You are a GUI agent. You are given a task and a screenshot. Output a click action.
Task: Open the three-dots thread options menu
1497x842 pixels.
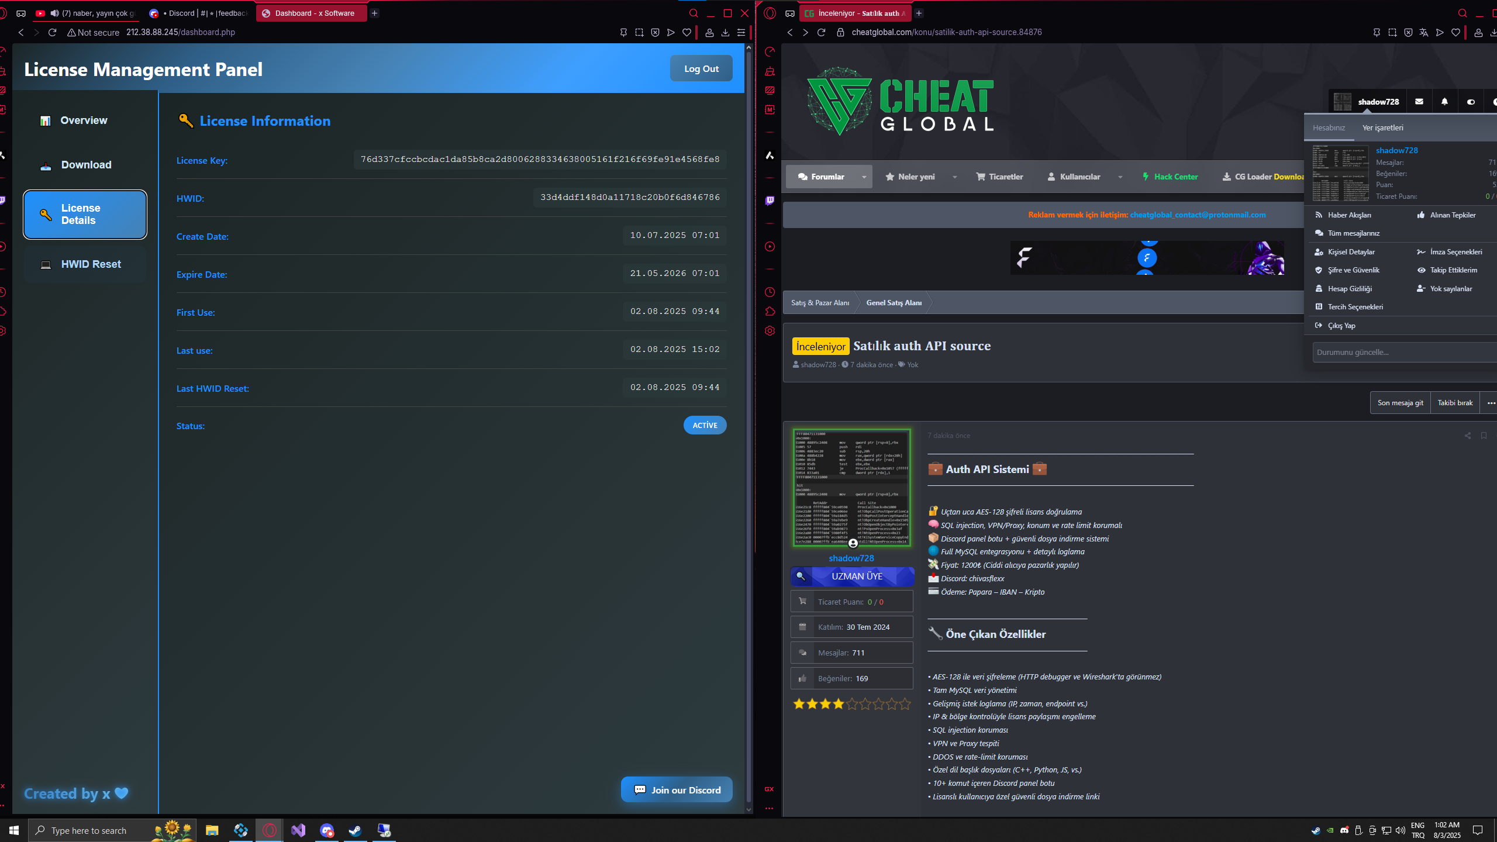[1491, 403]
